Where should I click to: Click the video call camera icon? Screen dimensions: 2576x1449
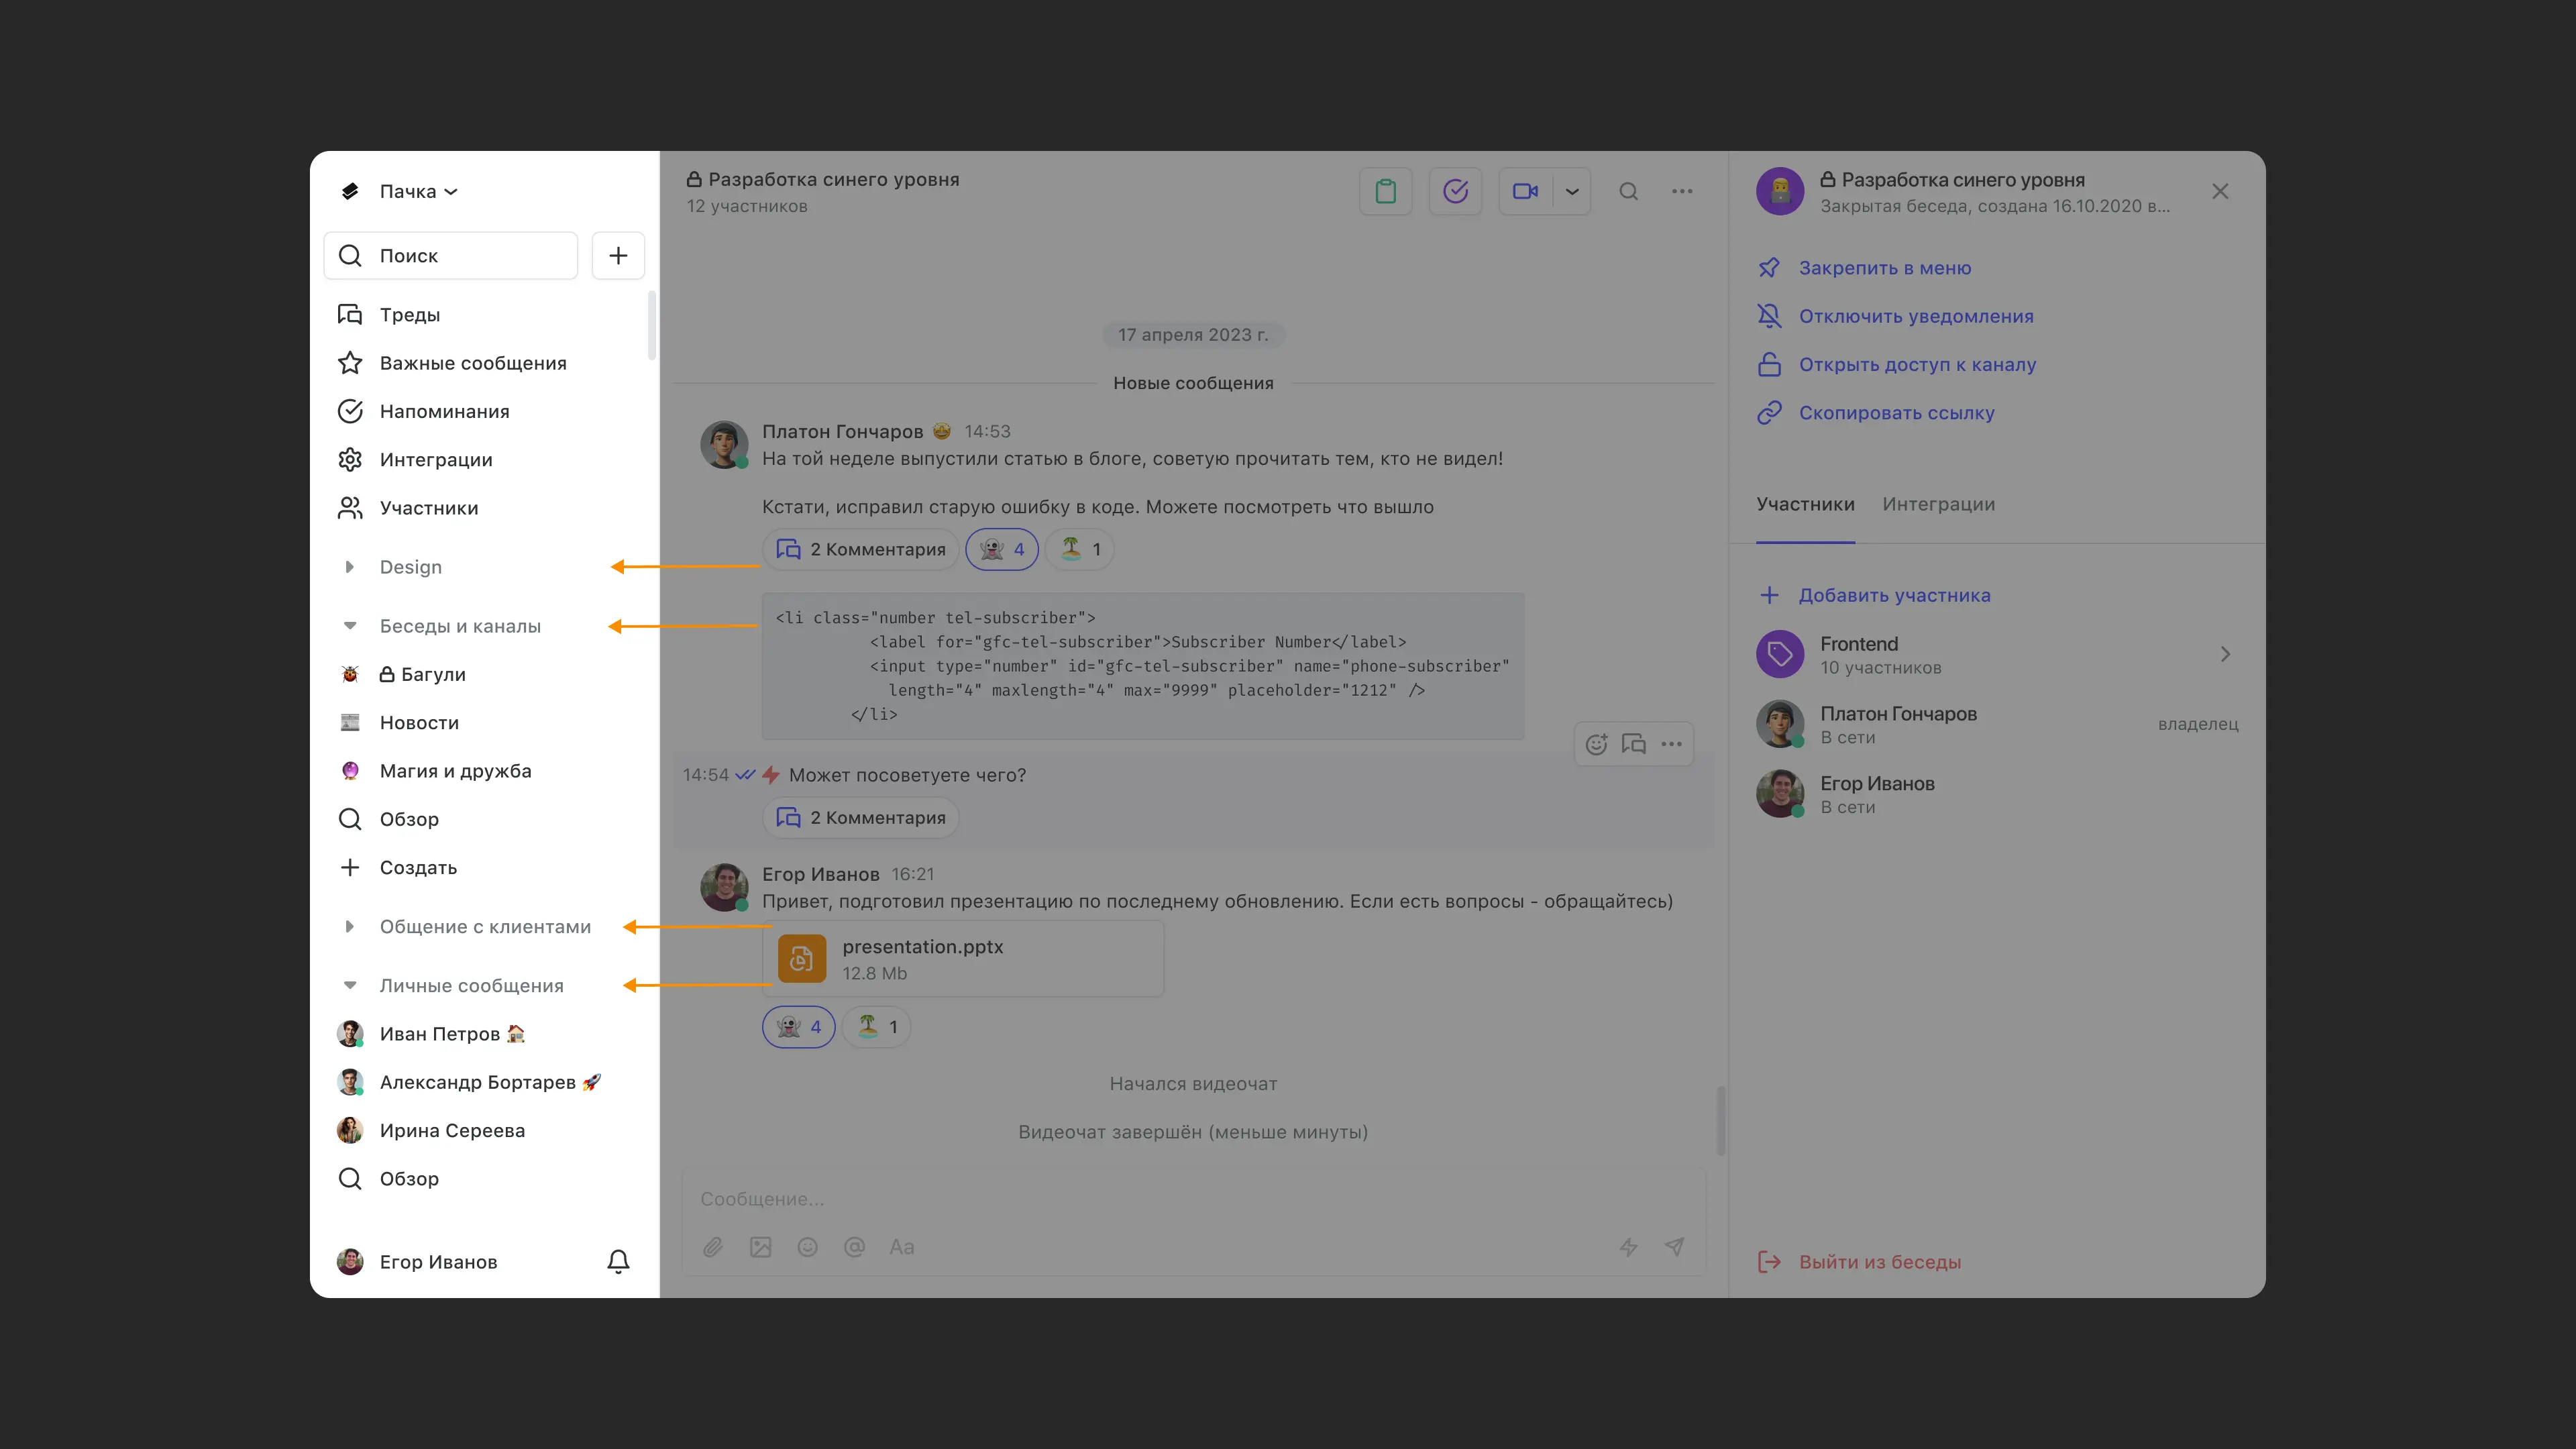coord(1525,191)
